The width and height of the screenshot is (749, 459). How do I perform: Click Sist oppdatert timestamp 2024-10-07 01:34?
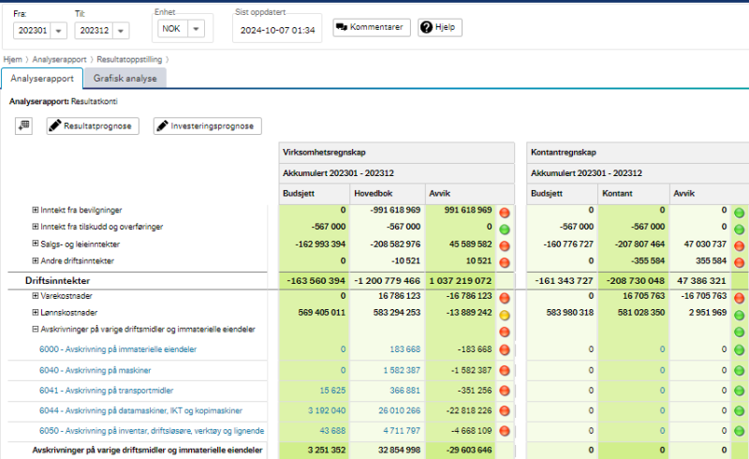coord(277,30)
